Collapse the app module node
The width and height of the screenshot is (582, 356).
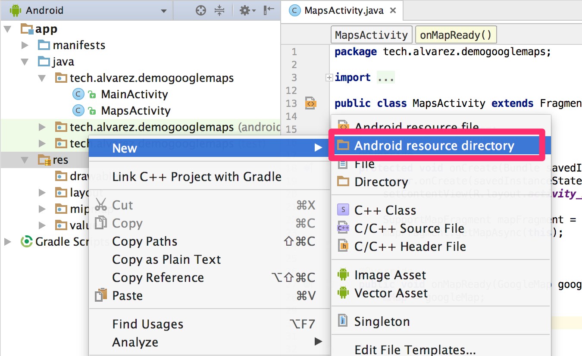(8, 29)
